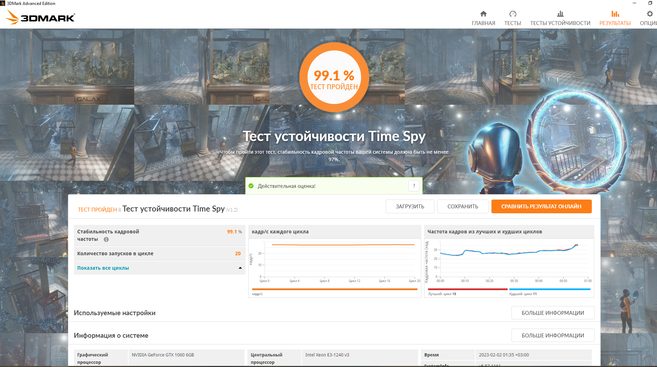
Task: Click the 2023-02-02 01:35 +03:00 timestamp
Action: 504,355
